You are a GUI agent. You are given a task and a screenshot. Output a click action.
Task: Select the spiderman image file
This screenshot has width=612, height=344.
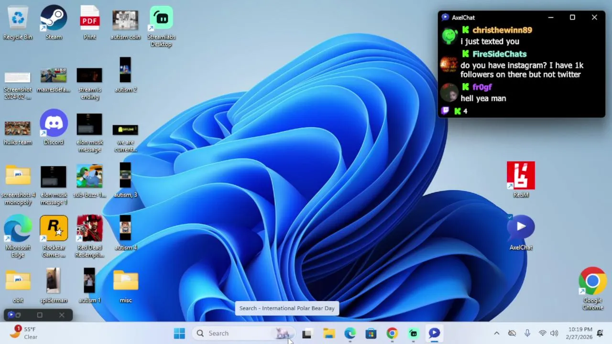(x=54, y=286)
